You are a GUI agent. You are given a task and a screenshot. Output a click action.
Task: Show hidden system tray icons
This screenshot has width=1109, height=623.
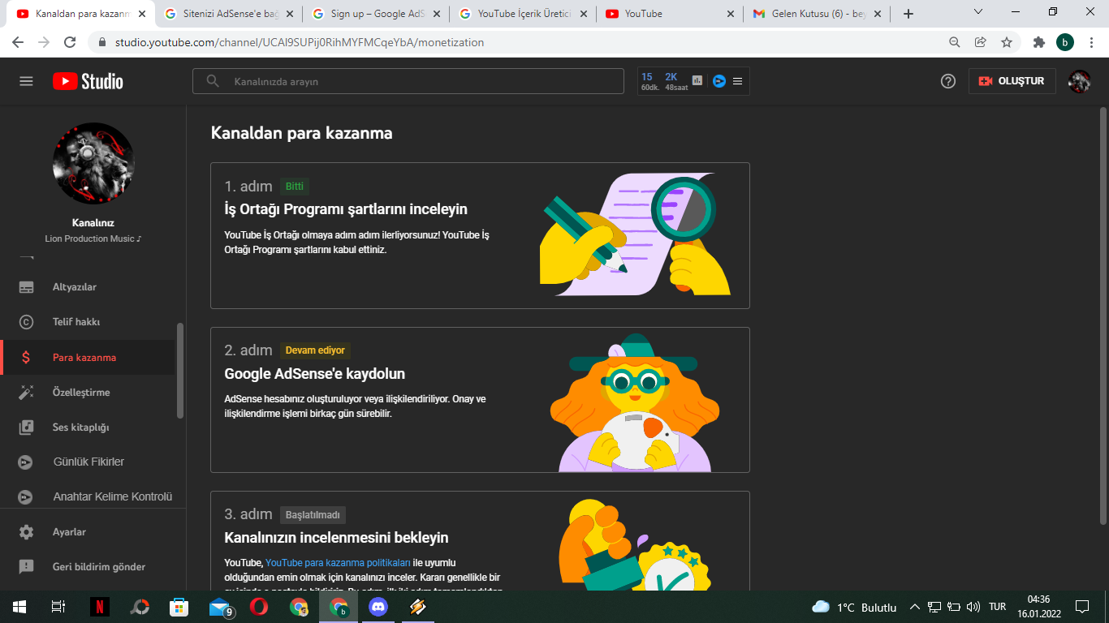point(915,607)
